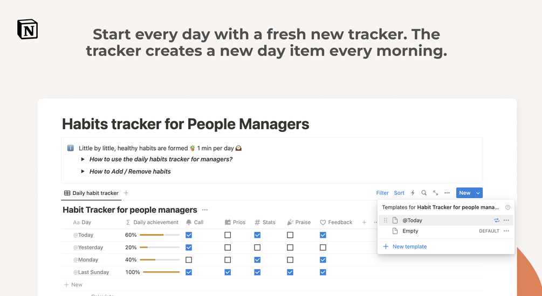
Task: Click the dropdown arrow next to New
Action: click(478, 193)
